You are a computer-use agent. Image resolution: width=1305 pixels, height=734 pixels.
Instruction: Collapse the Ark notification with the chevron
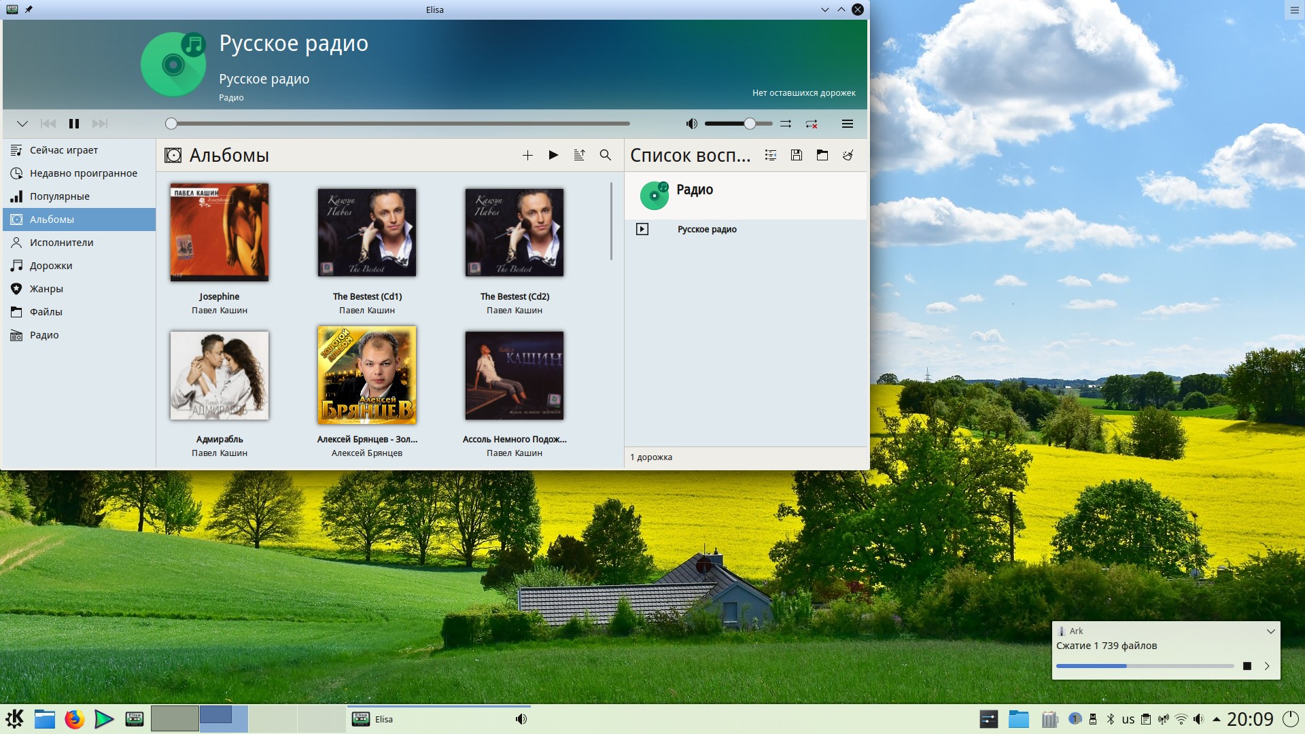pyautogui.click(x=1270, y=631)
